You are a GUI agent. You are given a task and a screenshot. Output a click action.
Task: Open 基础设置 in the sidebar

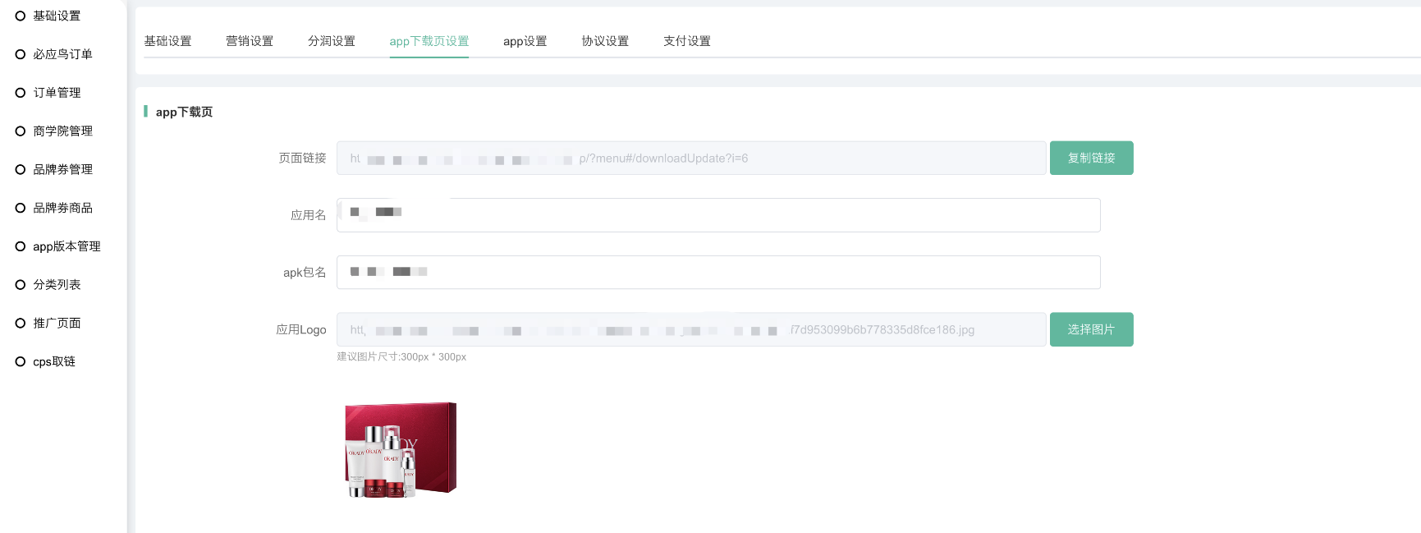pos(56,16)
